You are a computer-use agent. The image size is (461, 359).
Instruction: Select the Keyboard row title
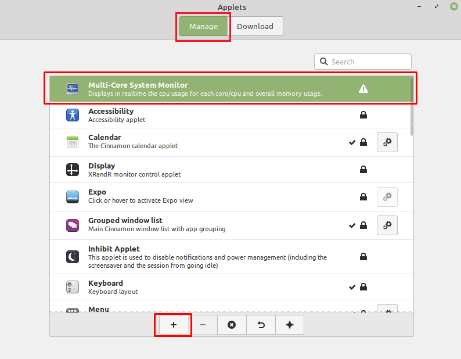[x=106, y=283]
